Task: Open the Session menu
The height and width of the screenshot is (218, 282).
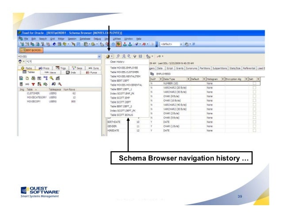Action: click(72, 39)
